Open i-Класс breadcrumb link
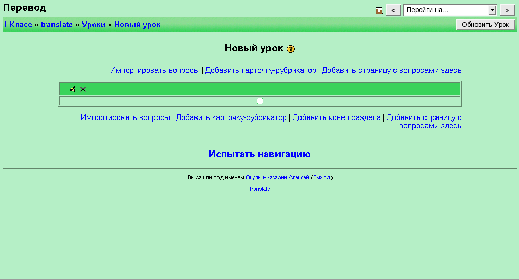Screen dimensions: 519x280 point(18,25)
